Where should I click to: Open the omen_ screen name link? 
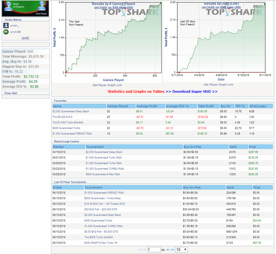pyautogui.click(x=15, y=26)
